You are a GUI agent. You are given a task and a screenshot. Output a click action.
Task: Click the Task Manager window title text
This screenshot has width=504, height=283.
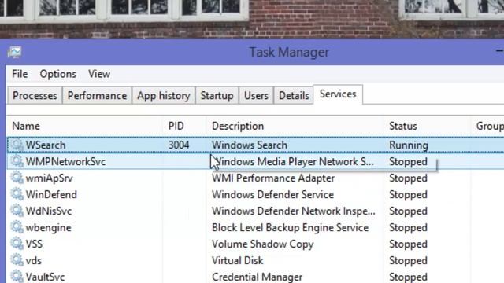click(x=289, y=53)
